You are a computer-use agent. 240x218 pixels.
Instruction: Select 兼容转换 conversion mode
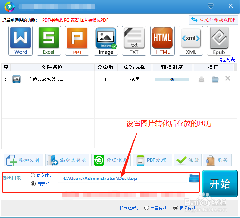pyautogui.click(x=147, y=208)
